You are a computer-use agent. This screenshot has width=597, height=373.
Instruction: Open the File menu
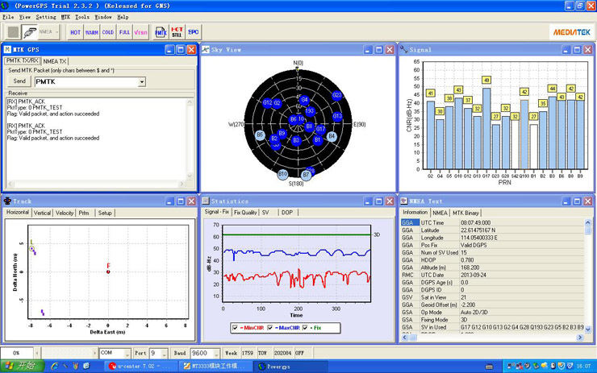tap(8, 17)
